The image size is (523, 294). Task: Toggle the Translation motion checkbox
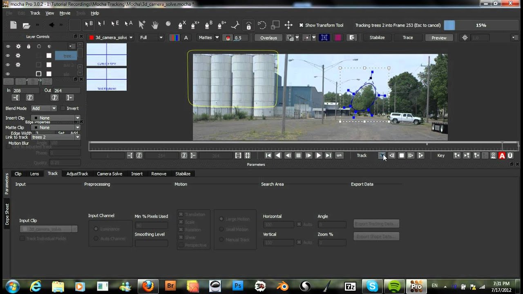coord(181,214)
